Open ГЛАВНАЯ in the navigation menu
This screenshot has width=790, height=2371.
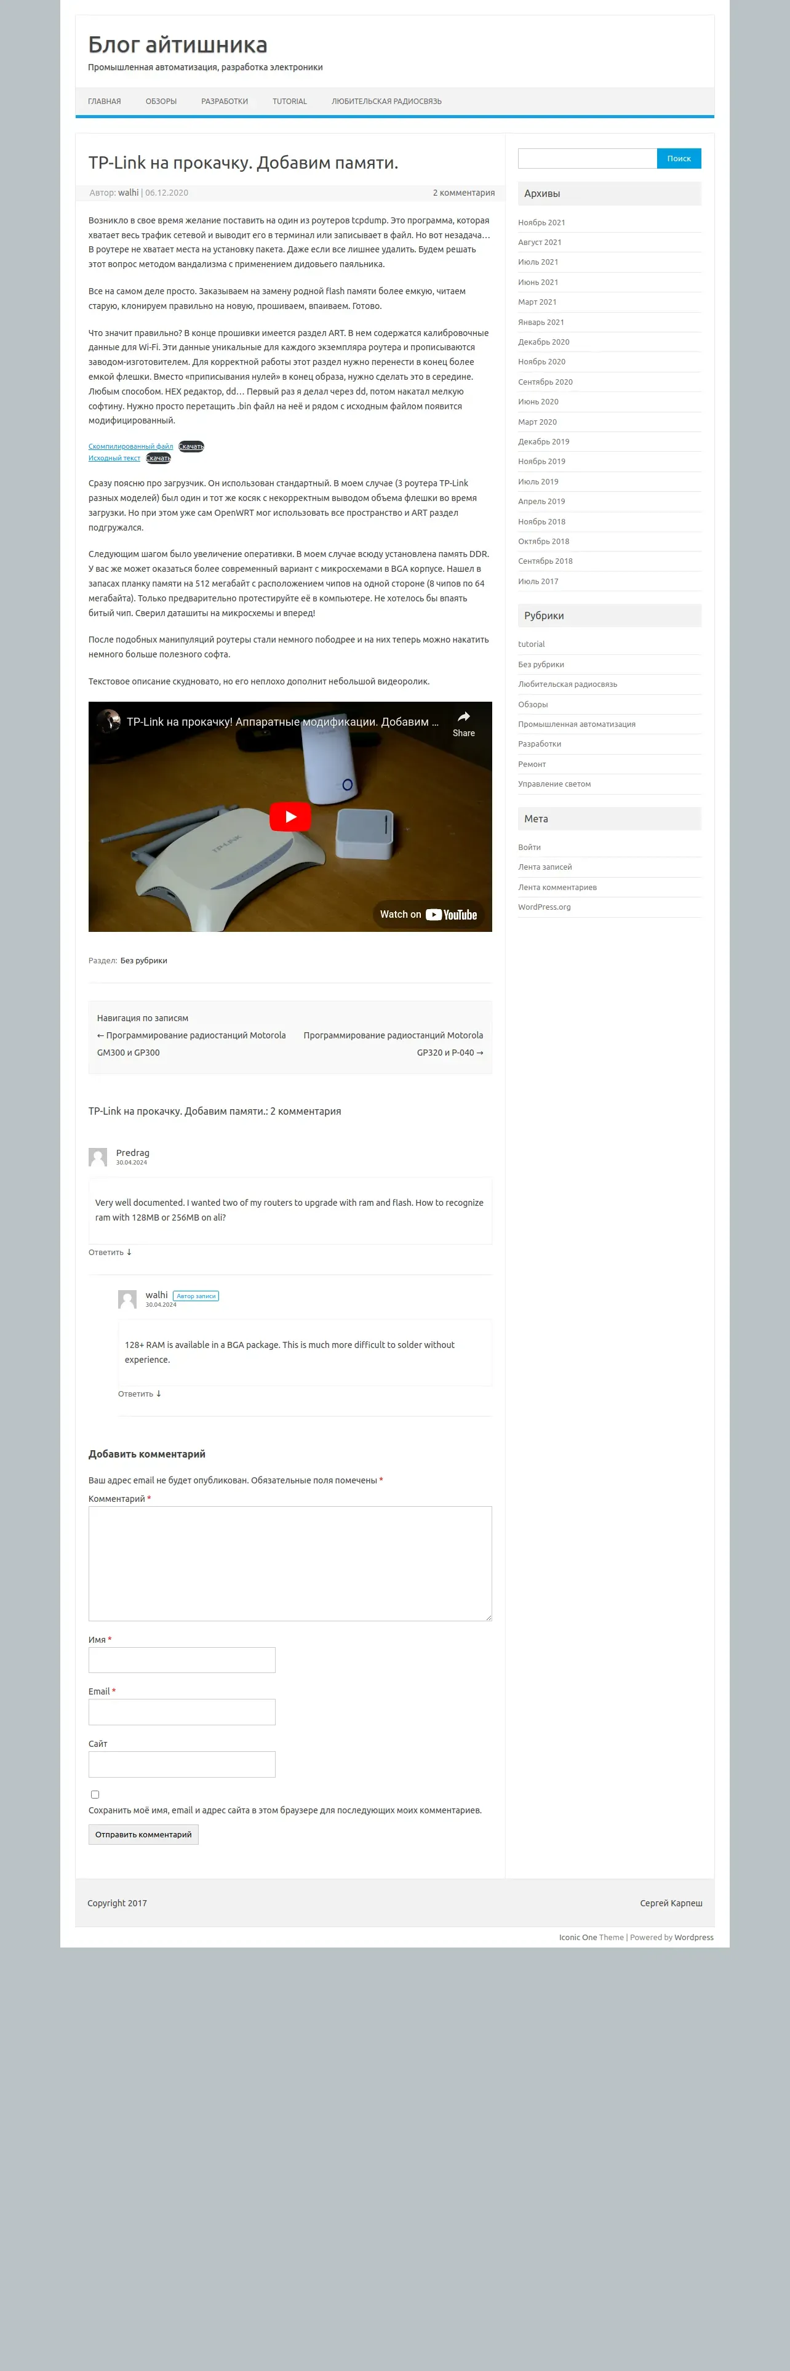[x=104, y=101]
